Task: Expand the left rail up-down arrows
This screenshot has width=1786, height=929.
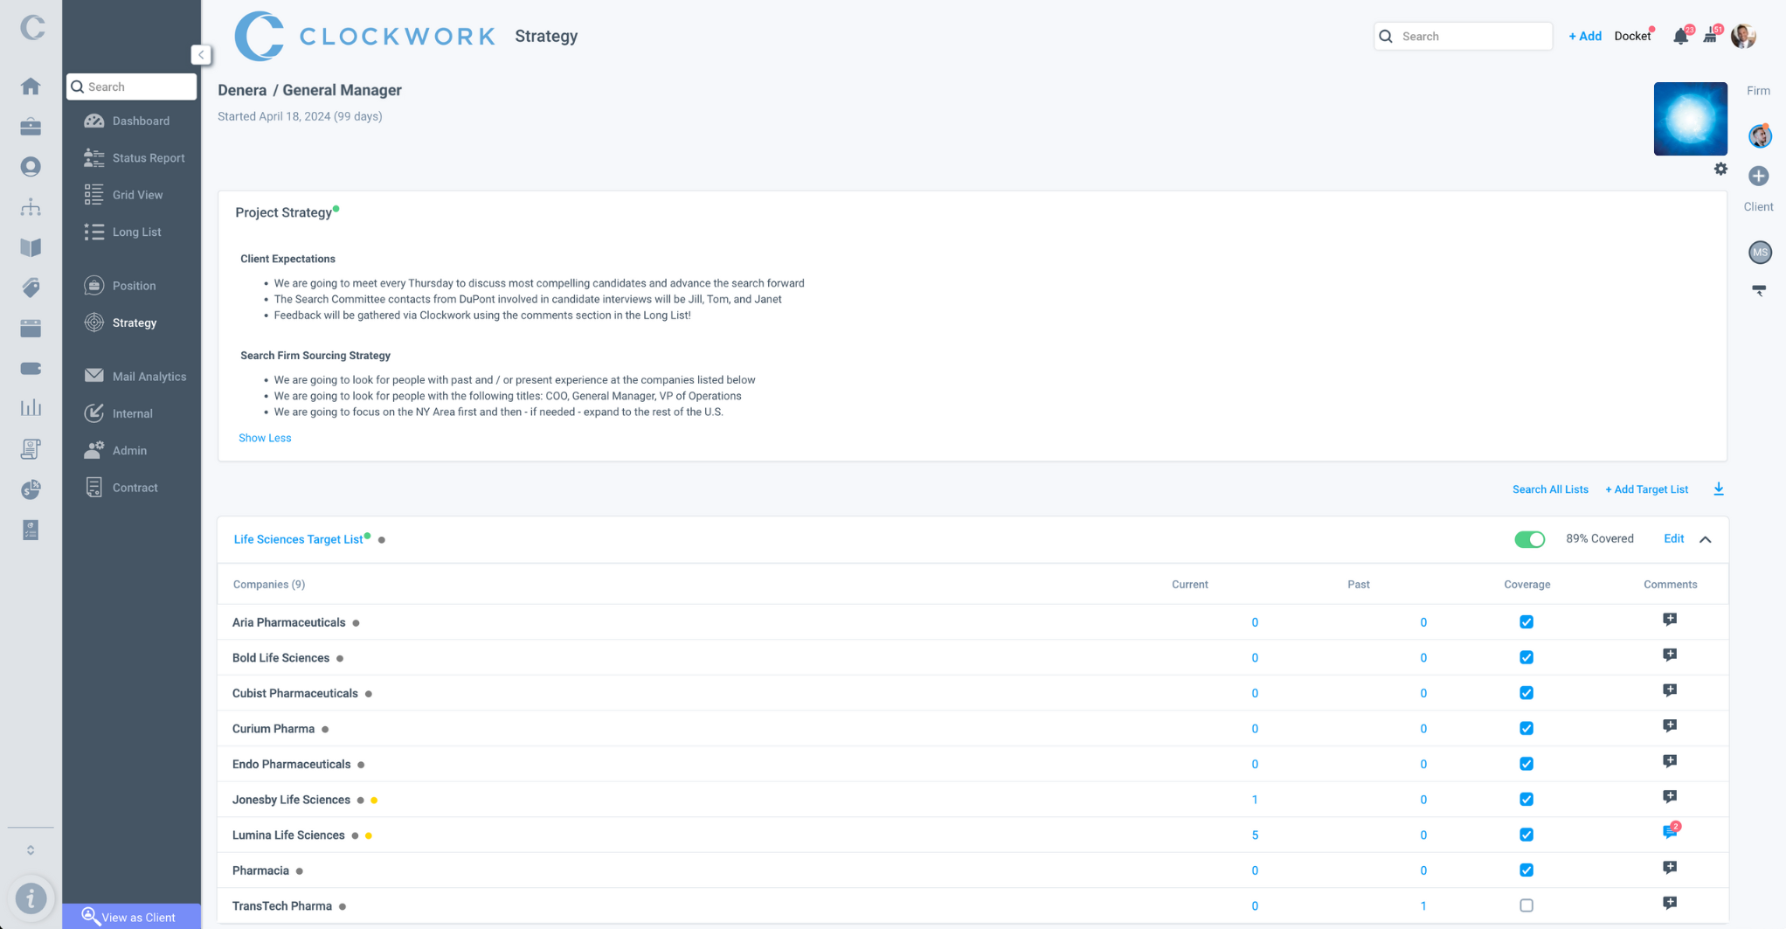Action: click(31, 849)
